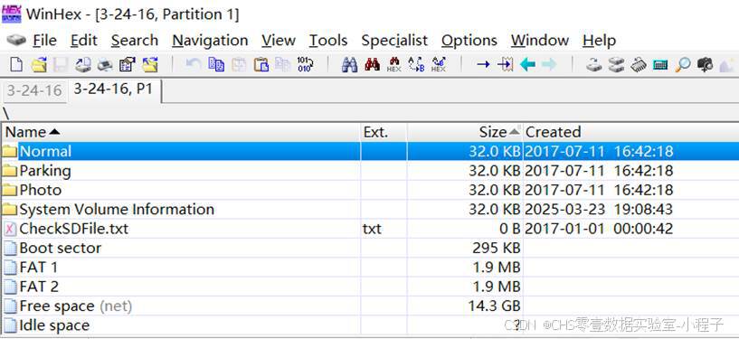Click the Copy Block icon

216,64
